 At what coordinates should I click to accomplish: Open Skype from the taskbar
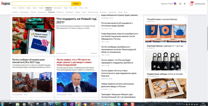click(119, 104)
